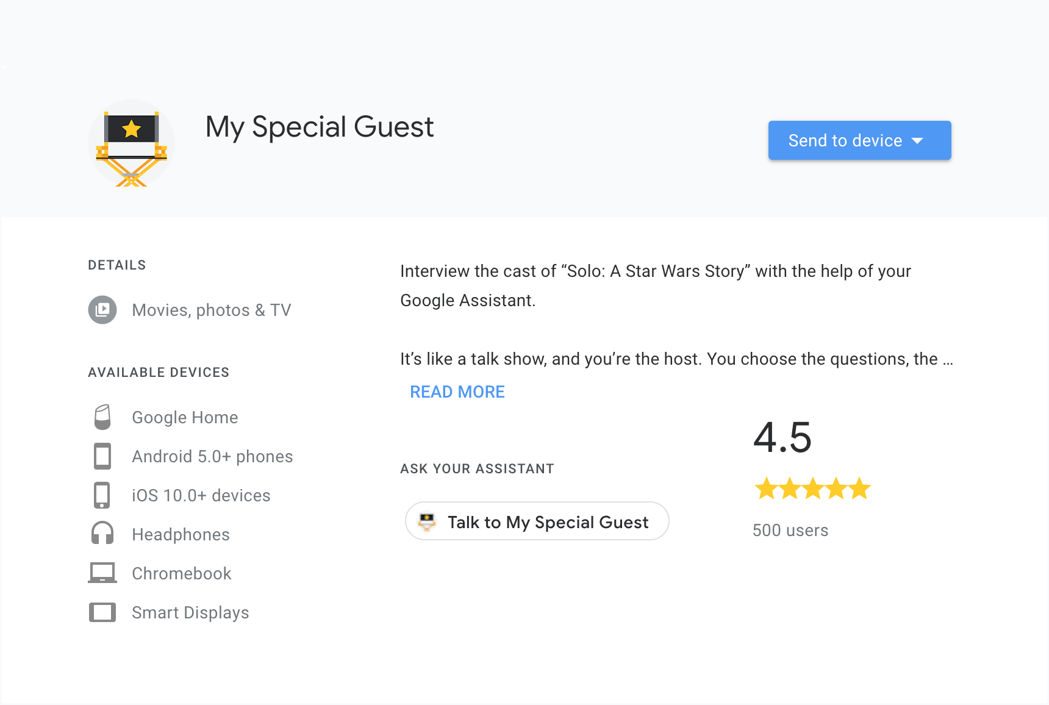Click the small icon in the Talk chip
This screenshot has width=1049, height=705.
point(427,521)
